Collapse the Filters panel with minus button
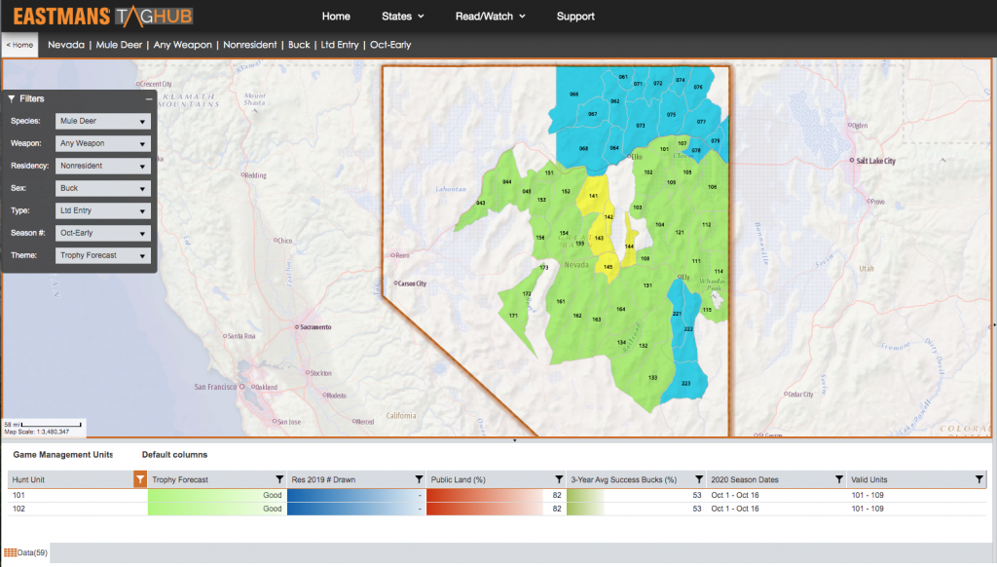Viewport: 997px width, 567px height. pyautogui.click(x=149, y=98)
